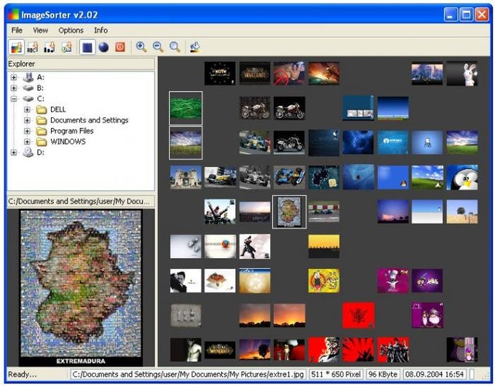Select the C: hard drive icon
The width and height of the screenshot is (495, 387).
coord(28,98)
